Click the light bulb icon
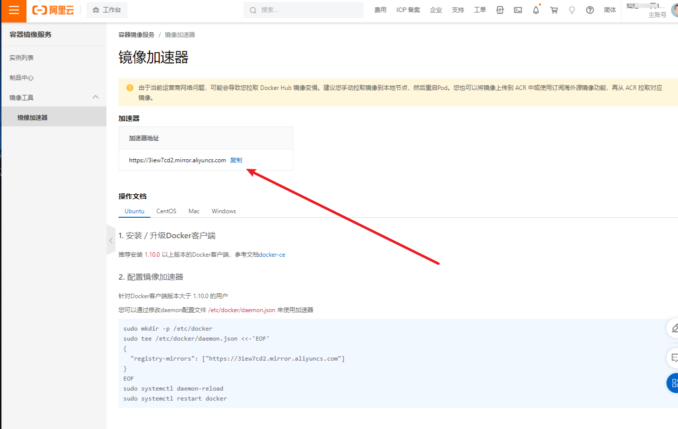The width and height of the screenshot is (678, 429). coord(572,10)
